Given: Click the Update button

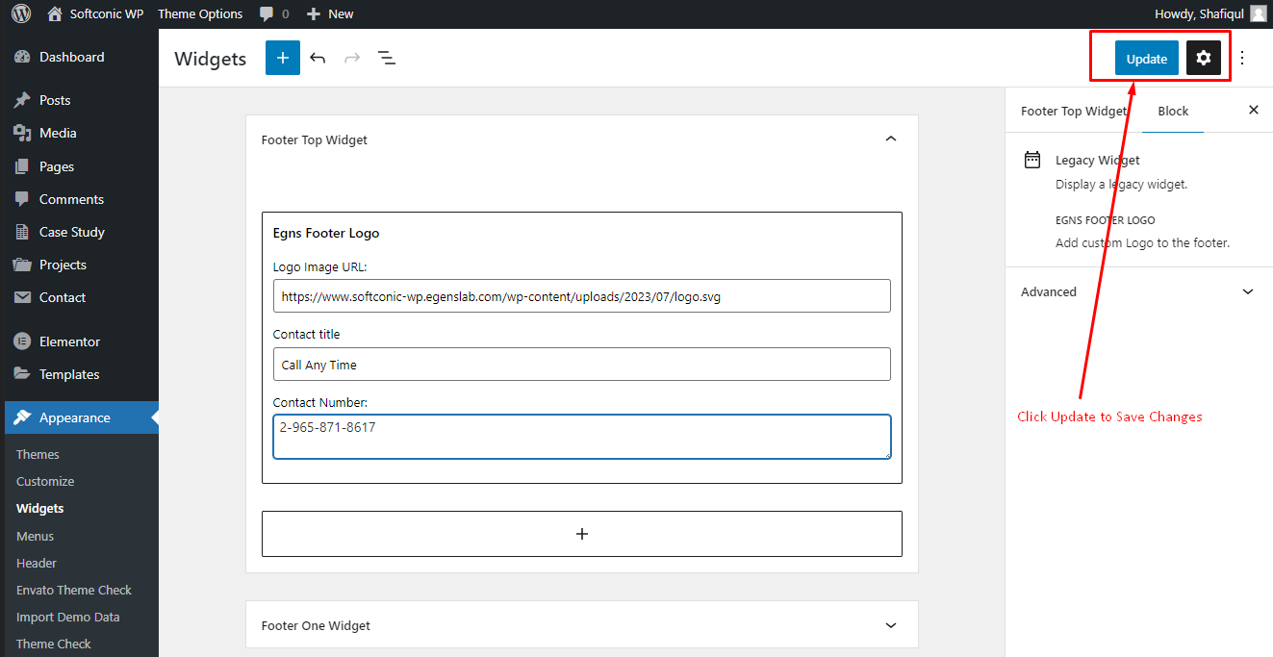Looking at the screenshot, I should pos(1147,58).
